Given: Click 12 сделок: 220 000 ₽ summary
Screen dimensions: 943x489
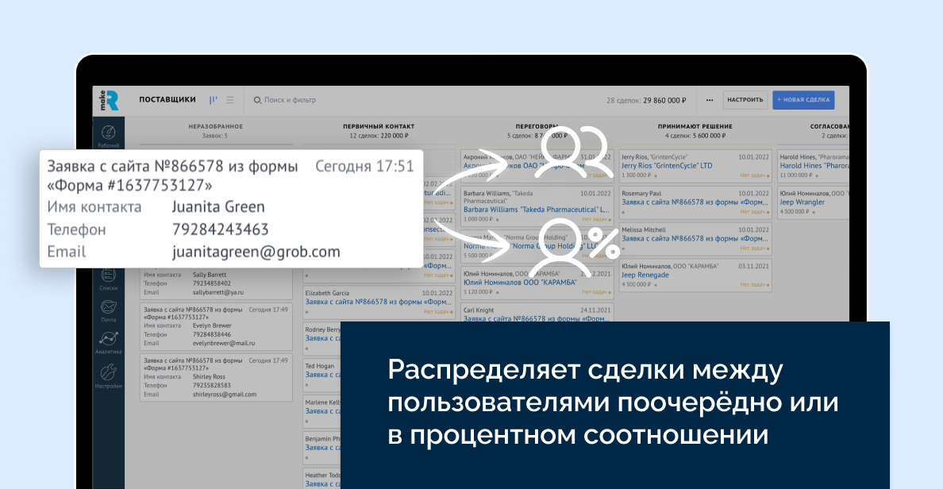Looking at the screenshot, I should 379,136.
